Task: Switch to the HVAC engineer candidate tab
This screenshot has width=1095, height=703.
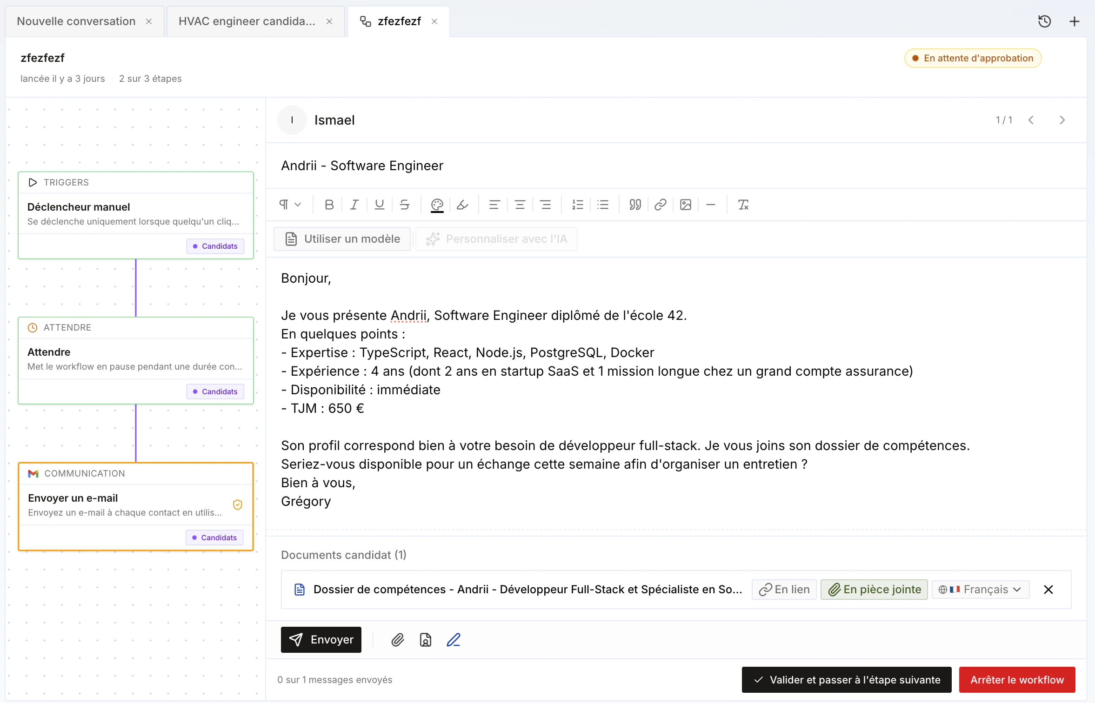Action: point(247,21)
